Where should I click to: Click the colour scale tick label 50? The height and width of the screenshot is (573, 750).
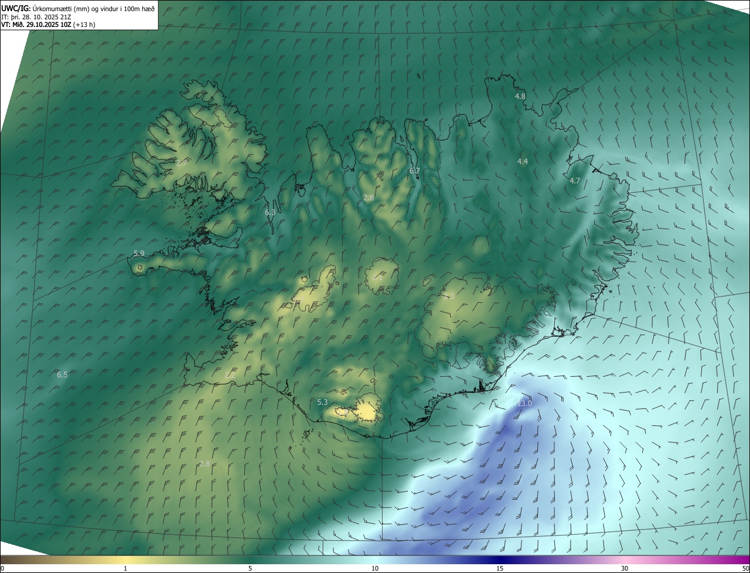(x=745, y=569)
